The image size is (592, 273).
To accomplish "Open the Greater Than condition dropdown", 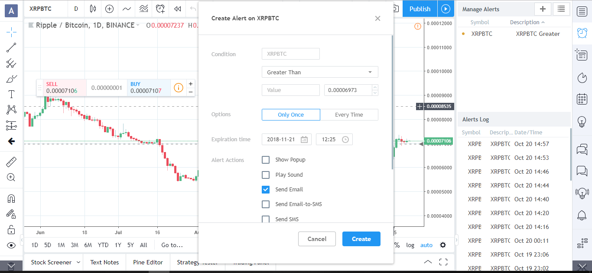I will point(319,72).
